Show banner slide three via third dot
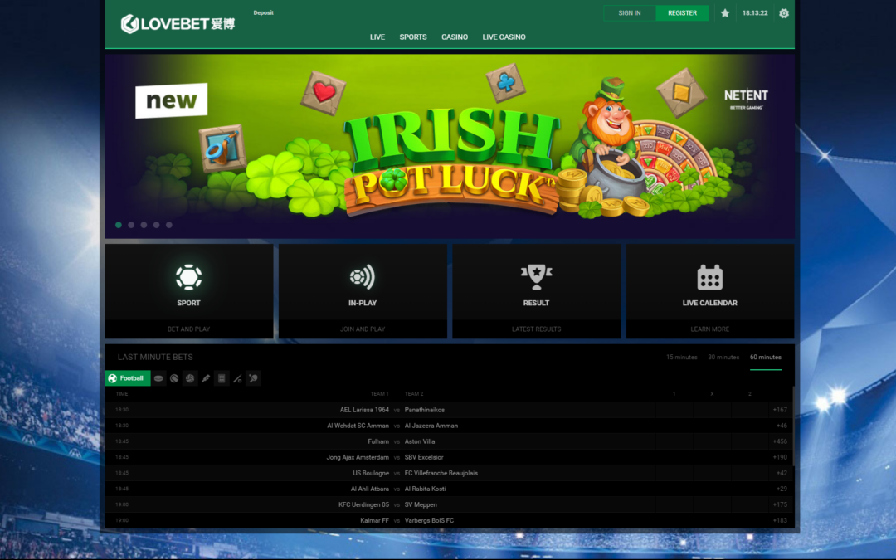 point(144,225)
